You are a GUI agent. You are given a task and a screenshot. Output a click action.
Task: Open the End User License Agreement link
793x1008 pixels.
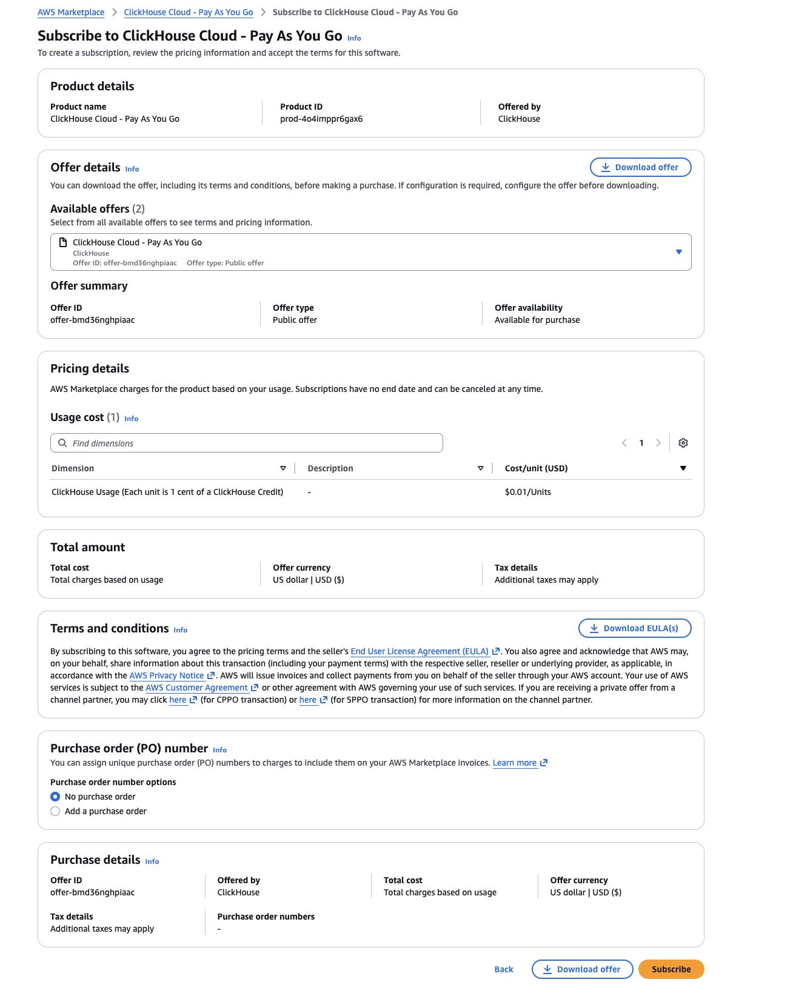pyautogui.click(x=420, y=651)
